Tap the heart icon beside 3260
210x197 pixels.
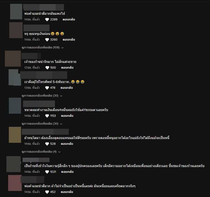(x=47, y=40)
